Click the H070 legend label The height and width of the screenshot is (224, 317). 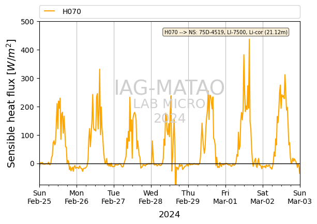(x=72, y=11)
